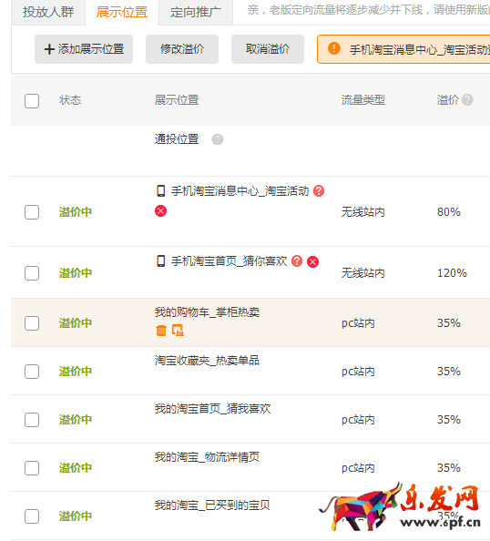Click the help icon beside 溢价 column header
Screen dimensions: 490x541
pyautogui.click(x=467, y=100)
